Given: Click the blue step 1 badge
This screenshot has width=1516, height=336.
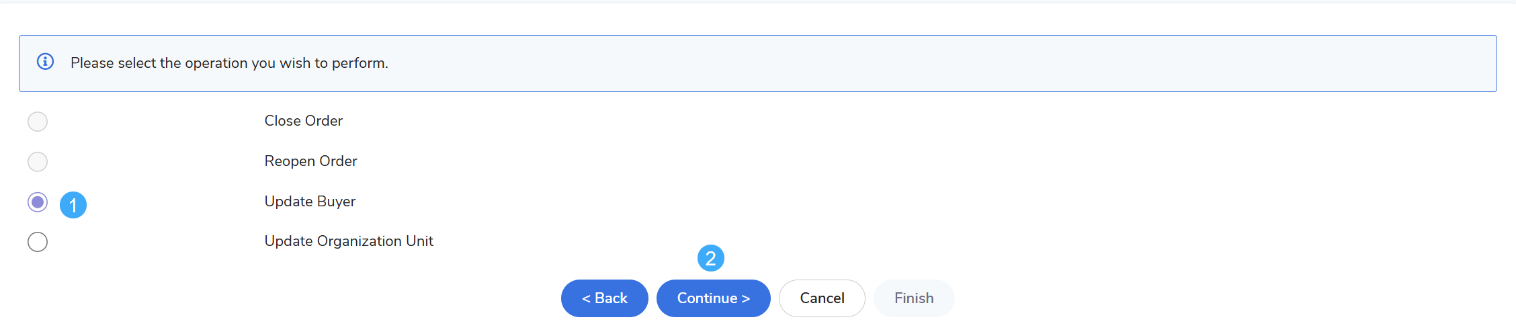Looking at the screenshot, I should 73,205.
